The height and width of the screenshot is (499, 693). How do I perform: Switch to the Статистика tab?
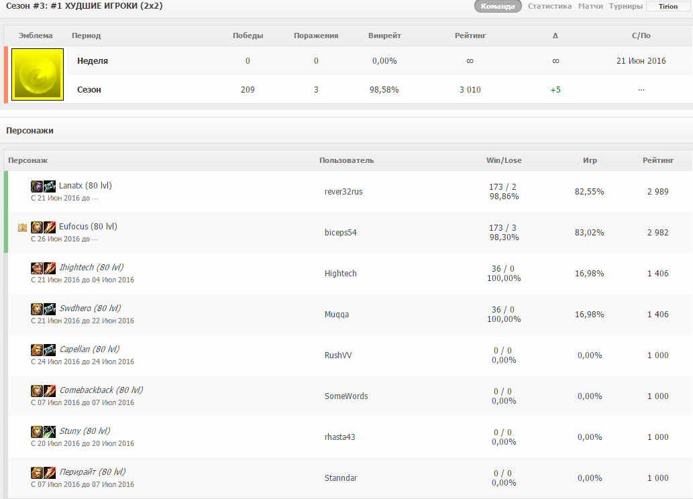[x=549, y=6]
